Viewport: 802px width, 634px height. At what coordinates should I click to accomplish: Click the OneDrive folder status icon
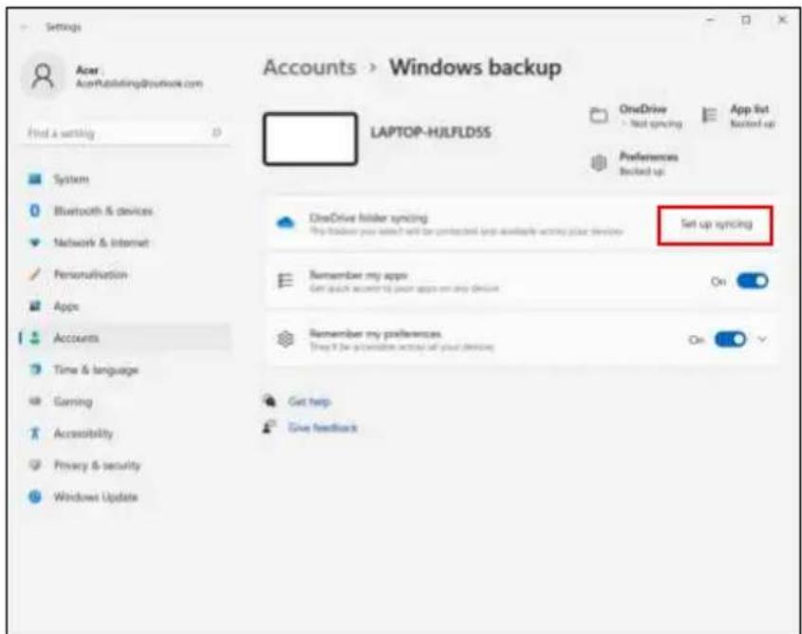point(599,115)
